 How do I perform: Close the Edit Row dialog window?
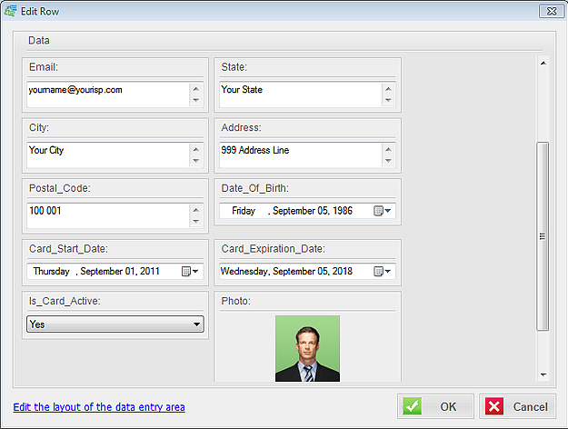pyautogui.click(x=548, y=11)
